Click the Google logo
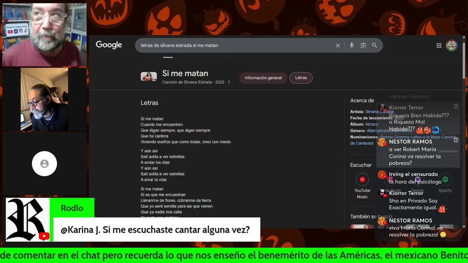 tap(109, 45)
